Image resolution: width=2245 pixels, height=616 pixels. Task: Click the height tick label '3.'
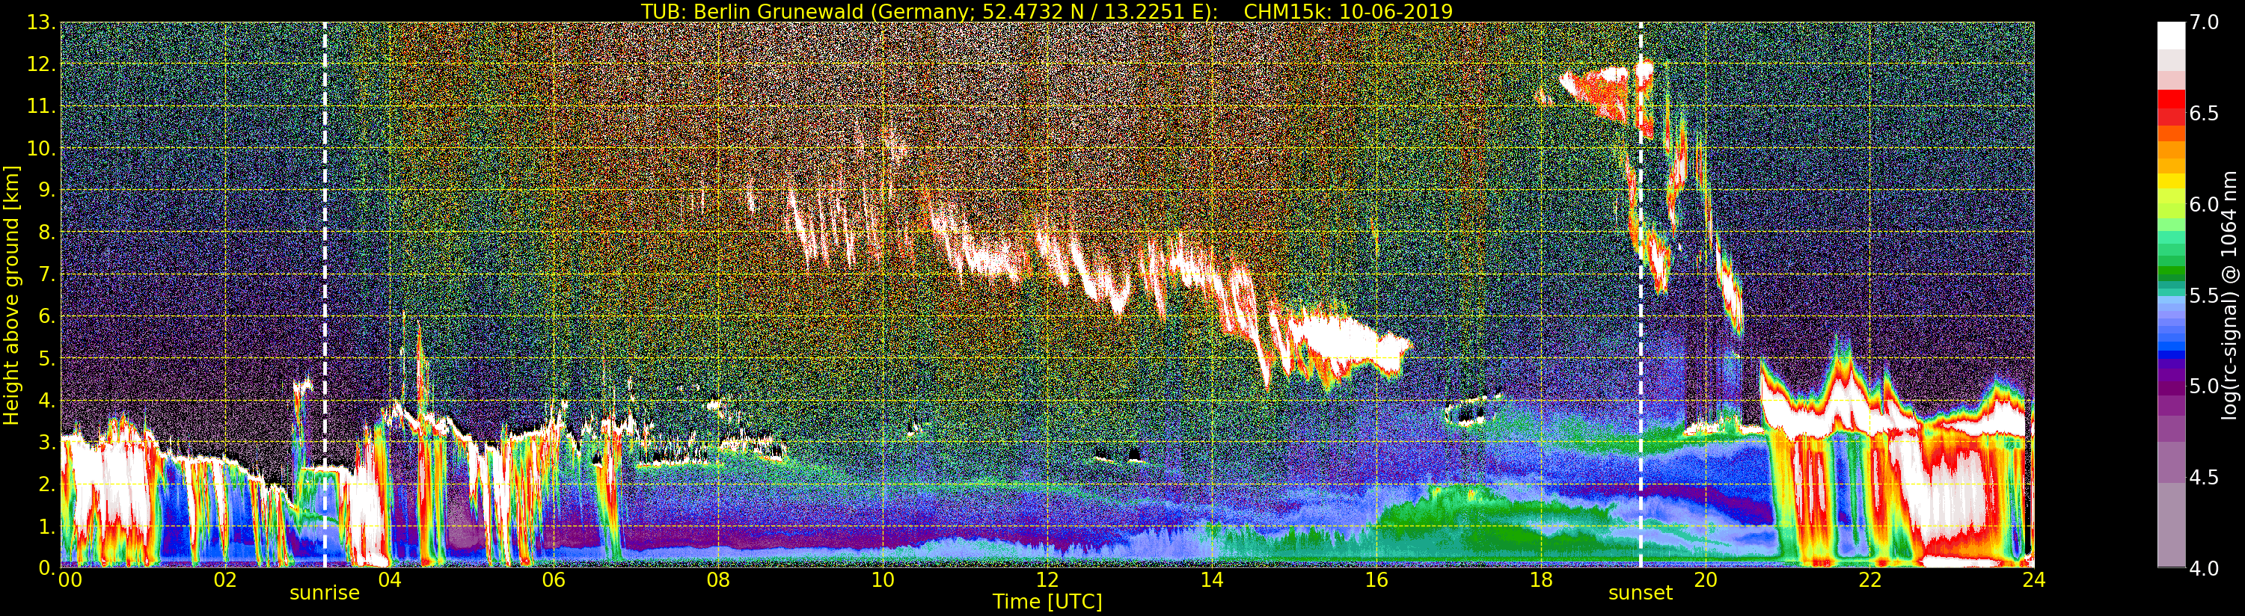click(46, 443)
